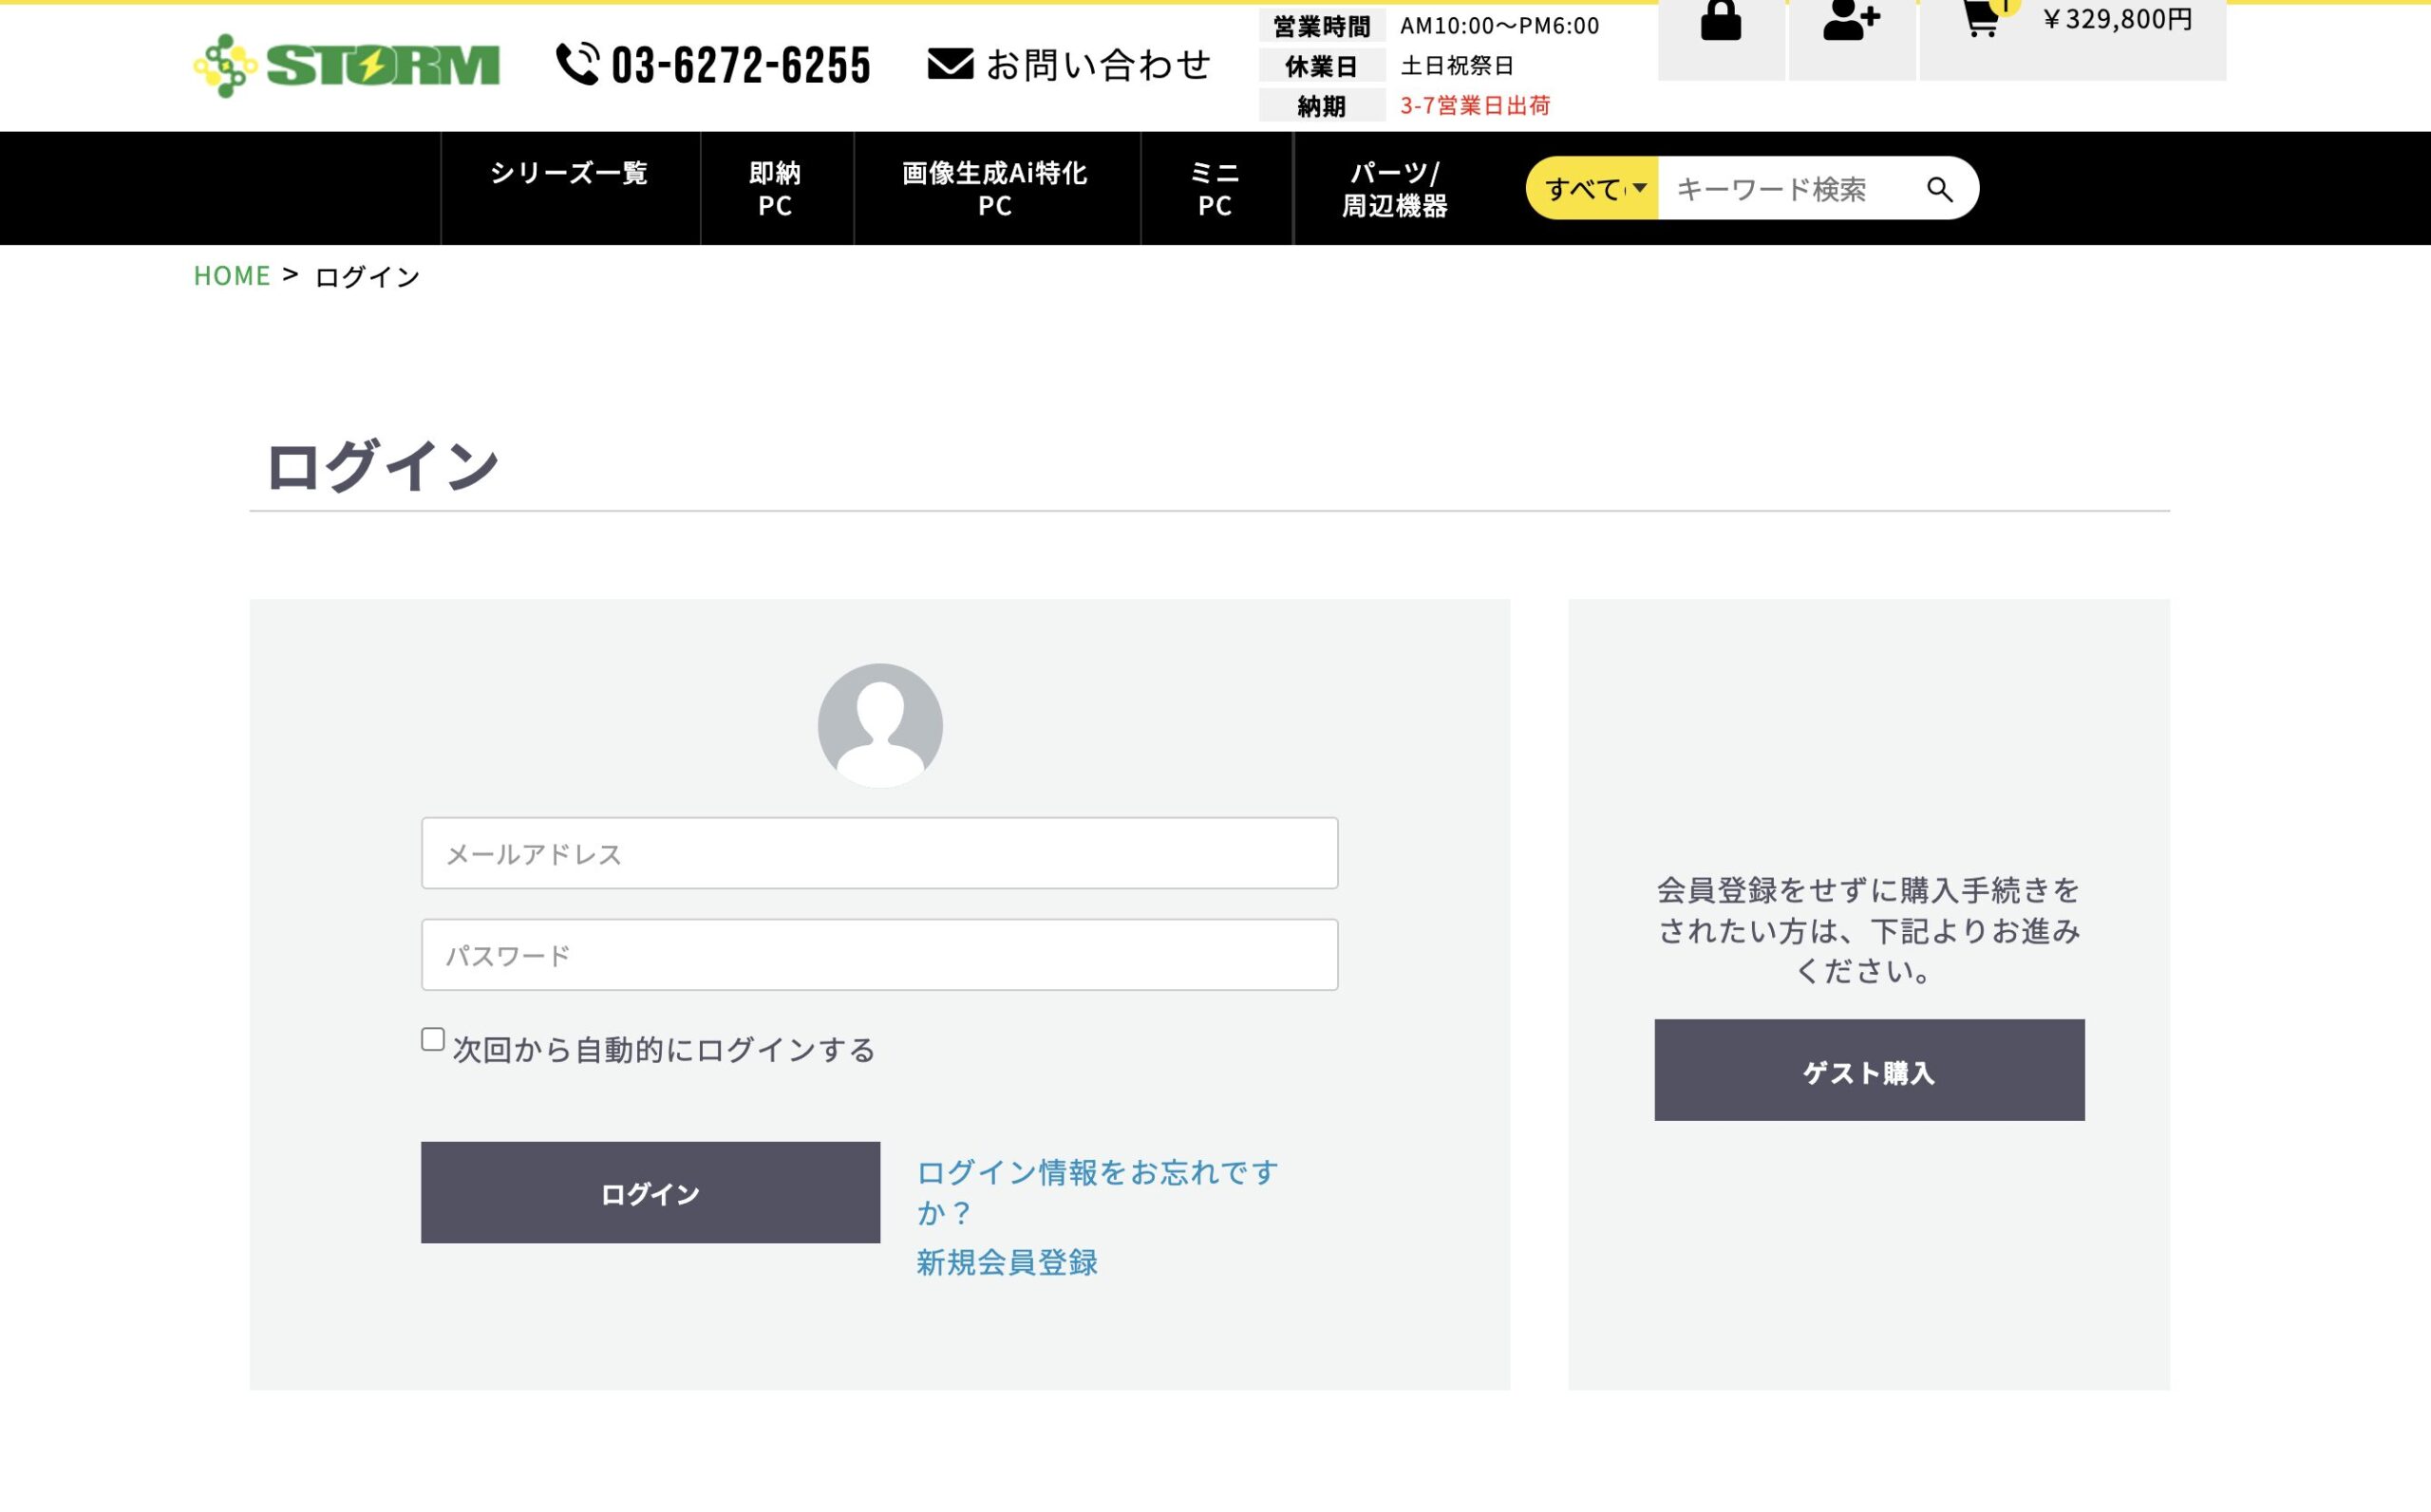This screenshot has width=2431, height=1512.
Task: Click the grey user avatar image
Action: (879, 725)
